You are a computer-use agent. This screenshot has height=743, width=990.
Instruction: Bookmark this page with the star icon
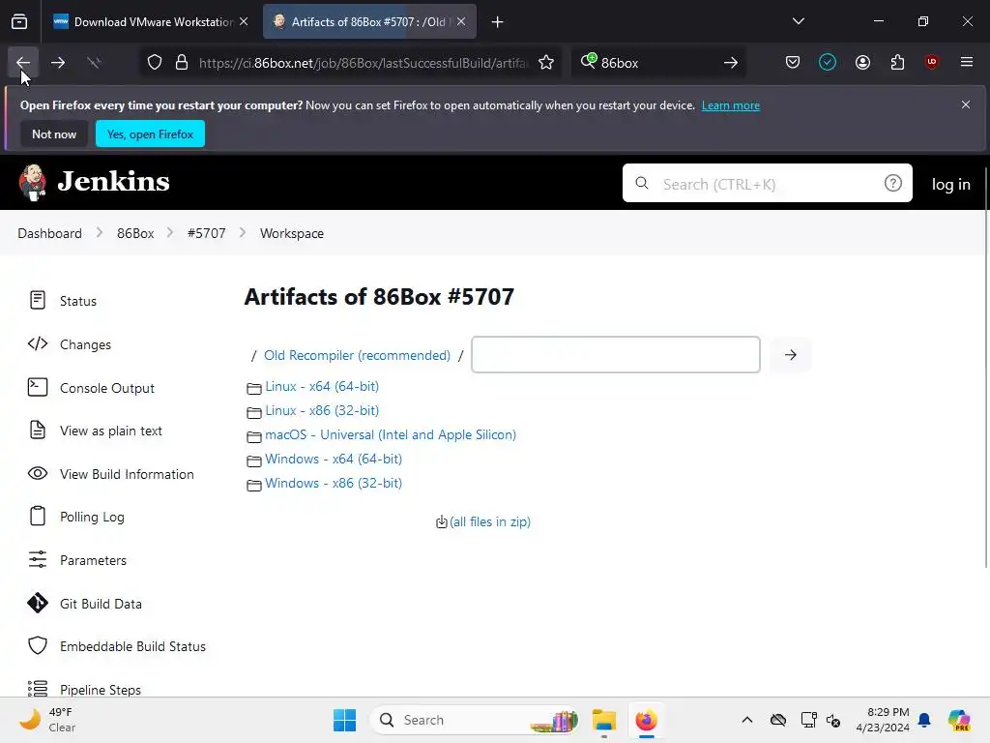point(546,63)
